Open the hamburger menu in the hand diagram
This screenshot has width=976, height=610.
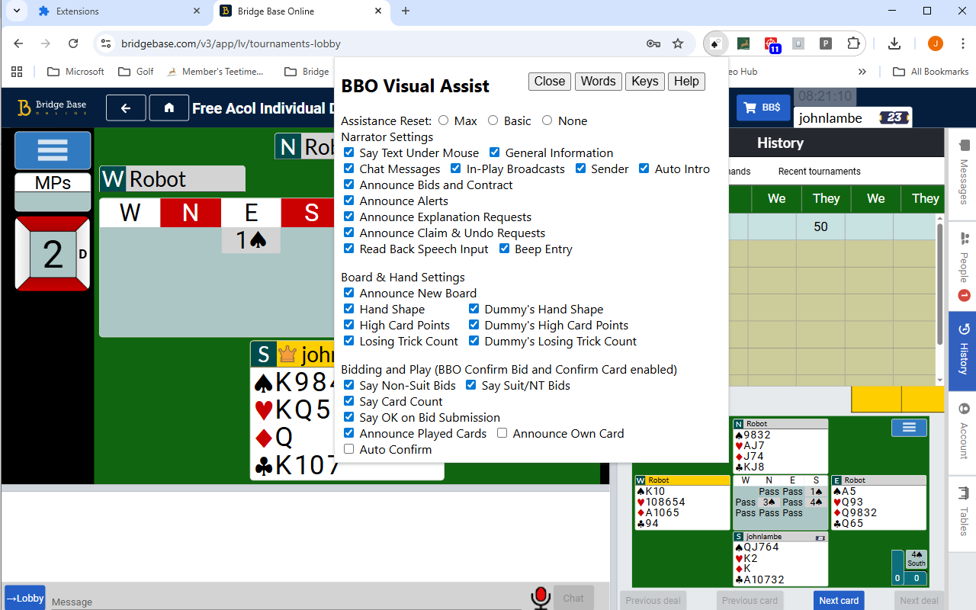tap(909, 428)
